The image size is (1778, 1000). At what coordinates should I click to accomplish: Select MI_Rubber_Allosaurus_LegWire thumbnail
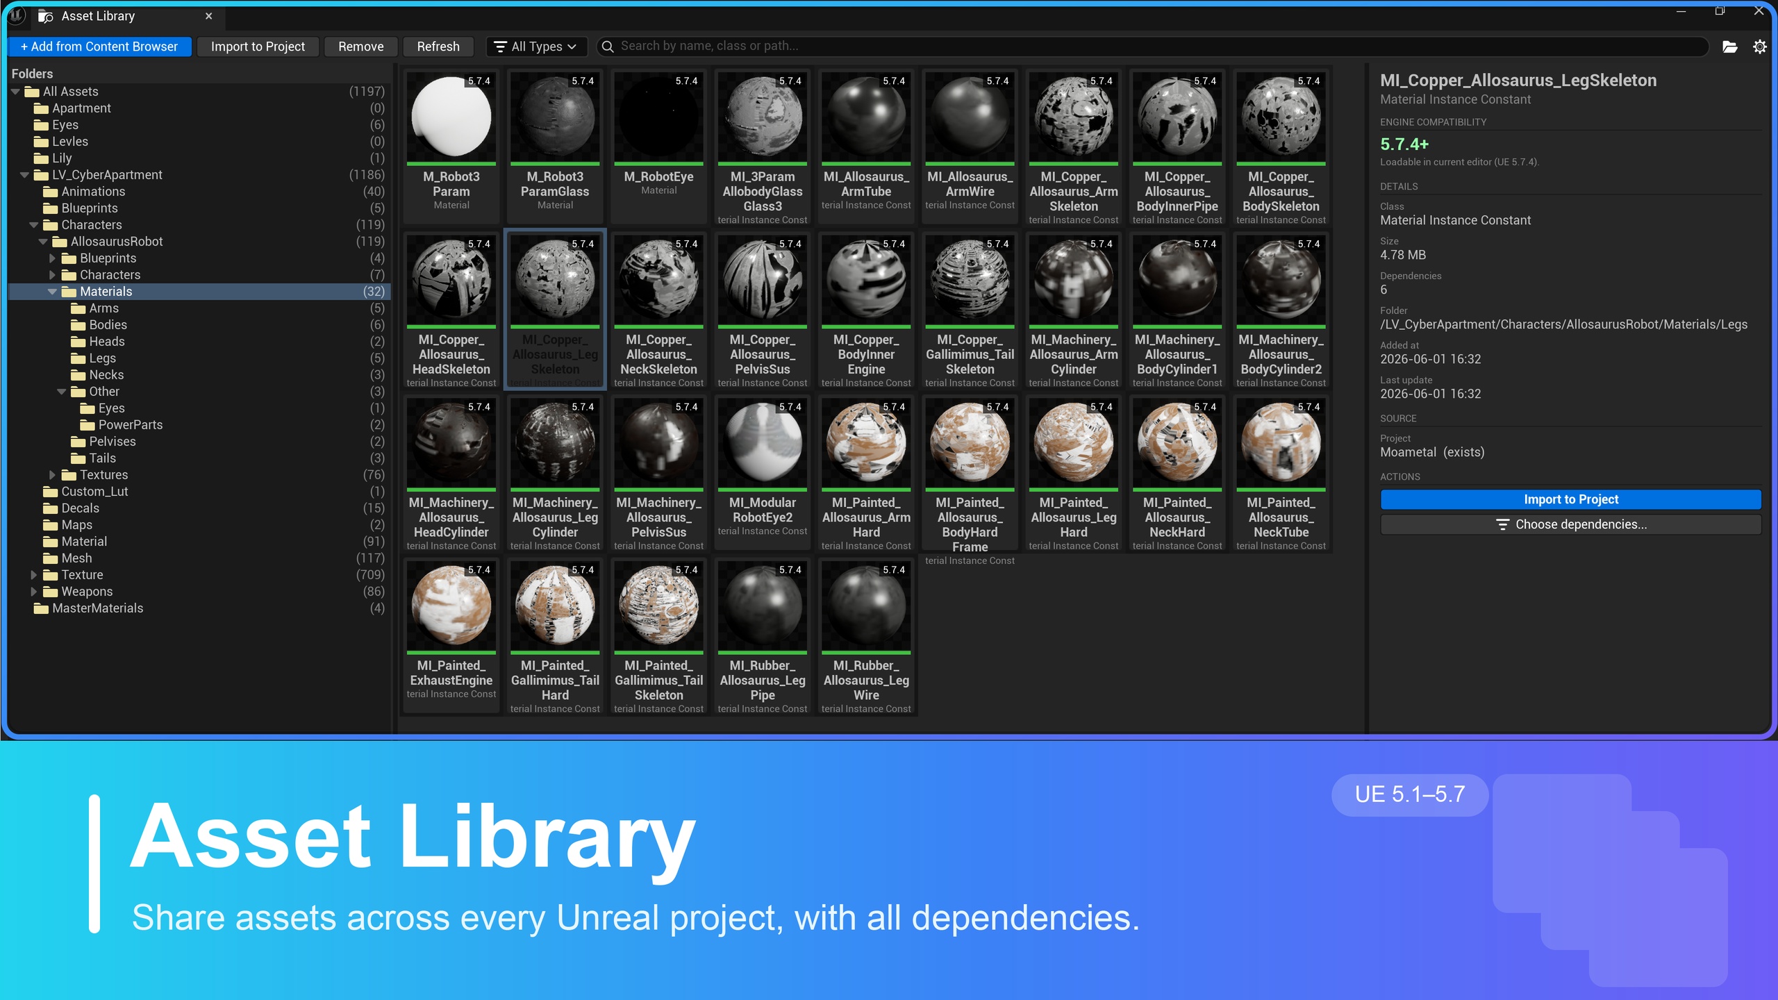(866, 606)
